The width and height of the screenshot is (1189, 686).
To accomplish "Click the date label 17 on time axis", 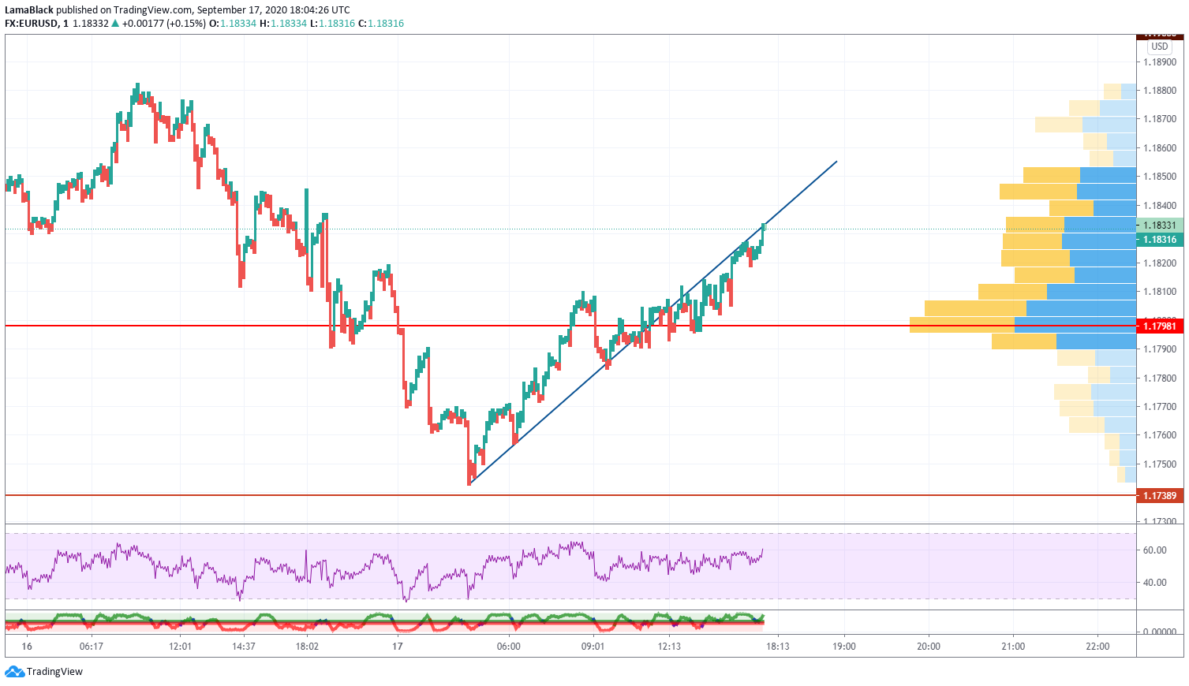I will (398, 647).
